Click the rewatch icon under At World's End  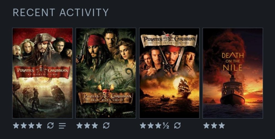50,126
